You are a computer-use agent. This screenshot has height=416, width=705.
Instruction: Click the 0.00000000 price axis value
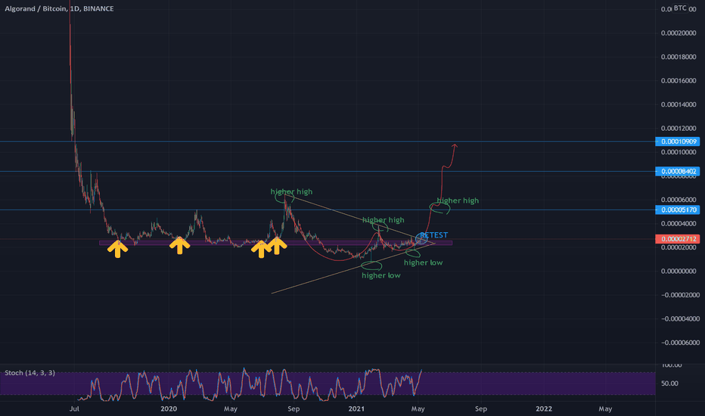click(679, 272)
